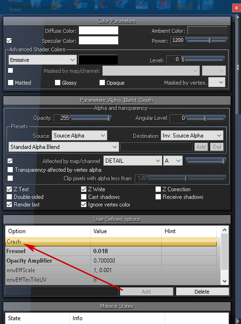Open the Emissive shader color dropdown
The image size is (241, 324).
(x=43, y=60)
